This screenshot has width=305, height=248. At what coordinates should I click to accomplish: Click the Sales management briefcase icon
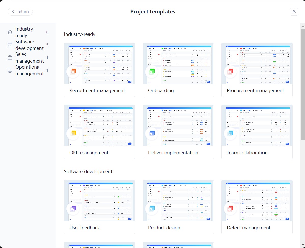point(10,58)
